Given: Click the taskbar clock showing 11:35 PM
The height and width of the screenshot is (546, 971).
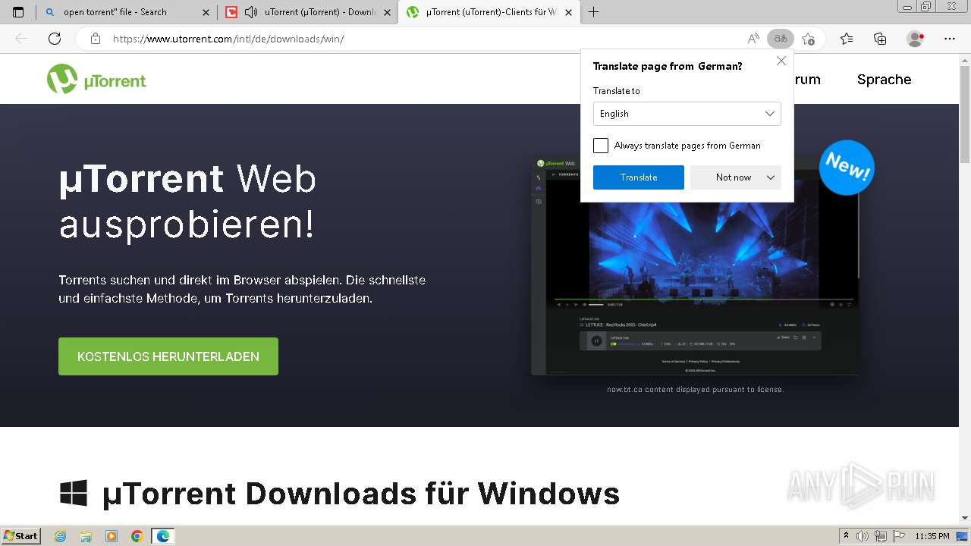Looking at the screenshot, I should point(932,536).
